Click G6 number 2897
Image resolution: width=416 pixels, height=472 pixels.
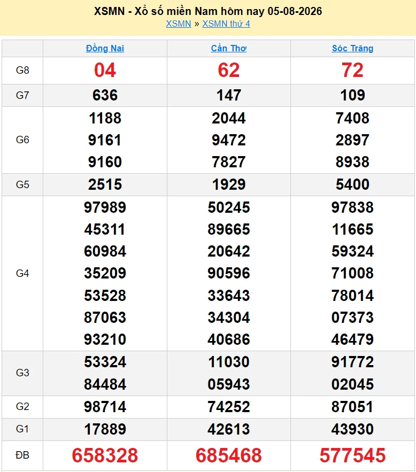[352, 140]
